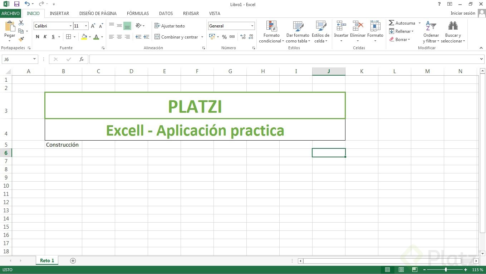
Task: Toggle bold with the N button
Action: tap(37, 37)
